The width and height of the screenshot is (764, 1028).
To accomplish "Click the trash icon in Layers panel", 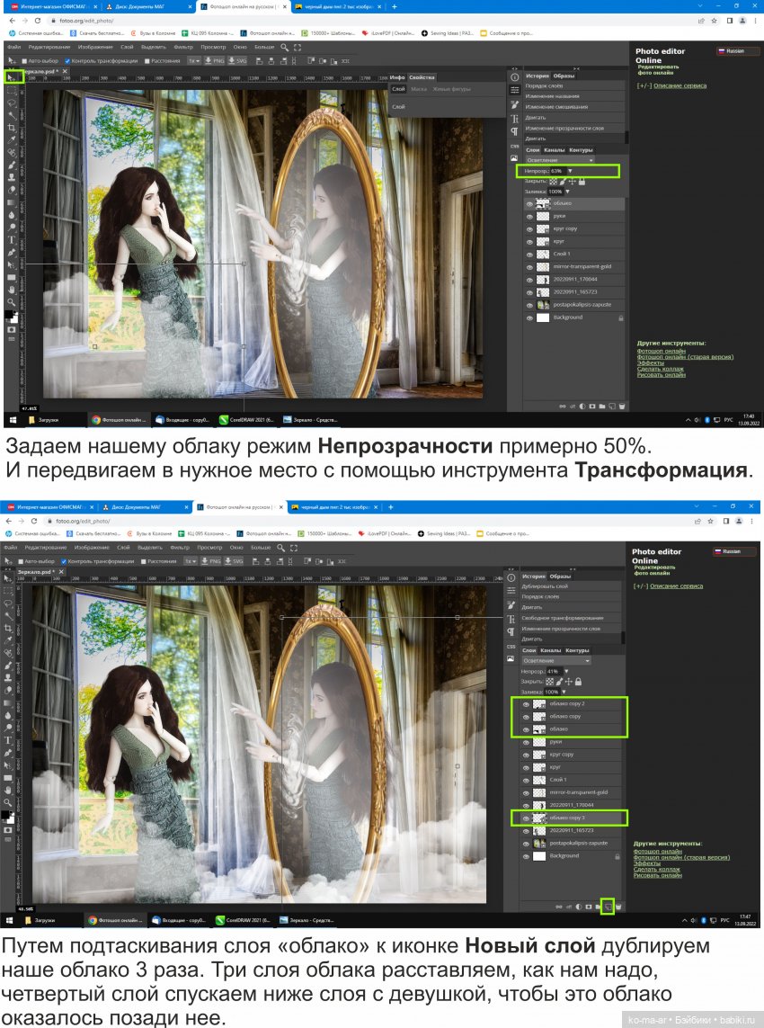I will (622, 406).
